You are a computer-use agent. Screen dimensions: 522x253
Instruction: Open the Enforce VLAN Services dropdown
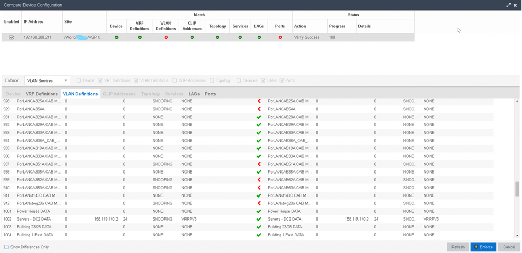48,80
